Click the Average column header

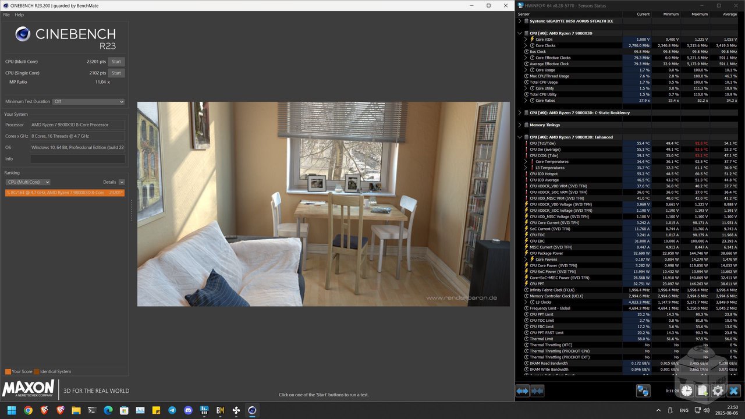724,14
